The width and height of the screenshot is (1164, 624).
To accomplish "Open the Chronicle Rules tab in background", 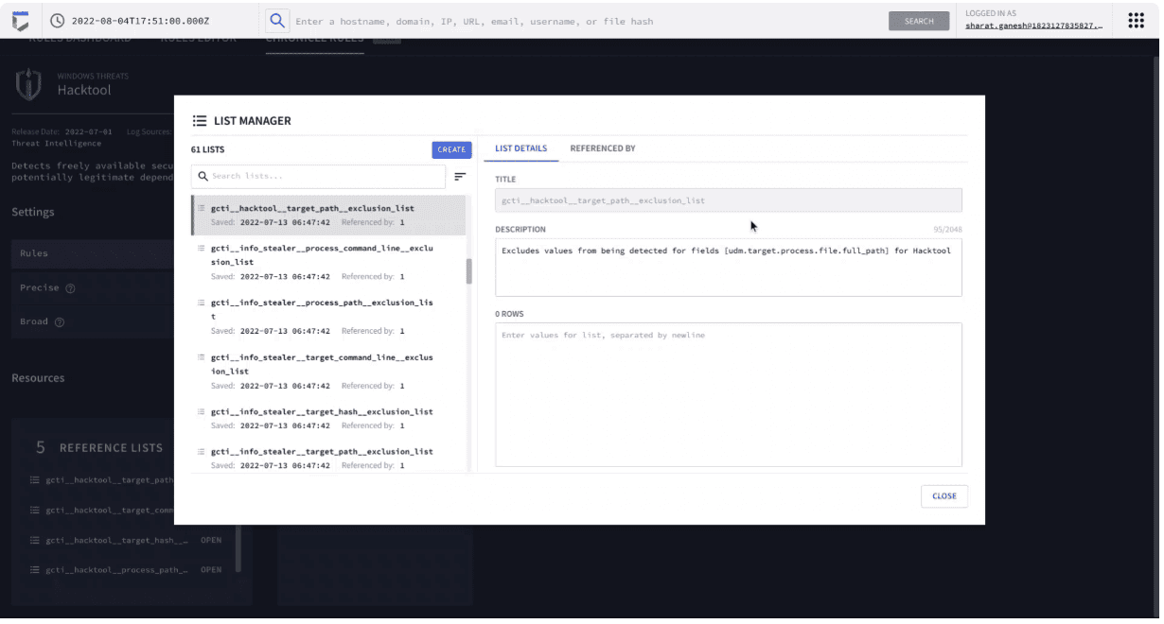I will coord(315,41).
